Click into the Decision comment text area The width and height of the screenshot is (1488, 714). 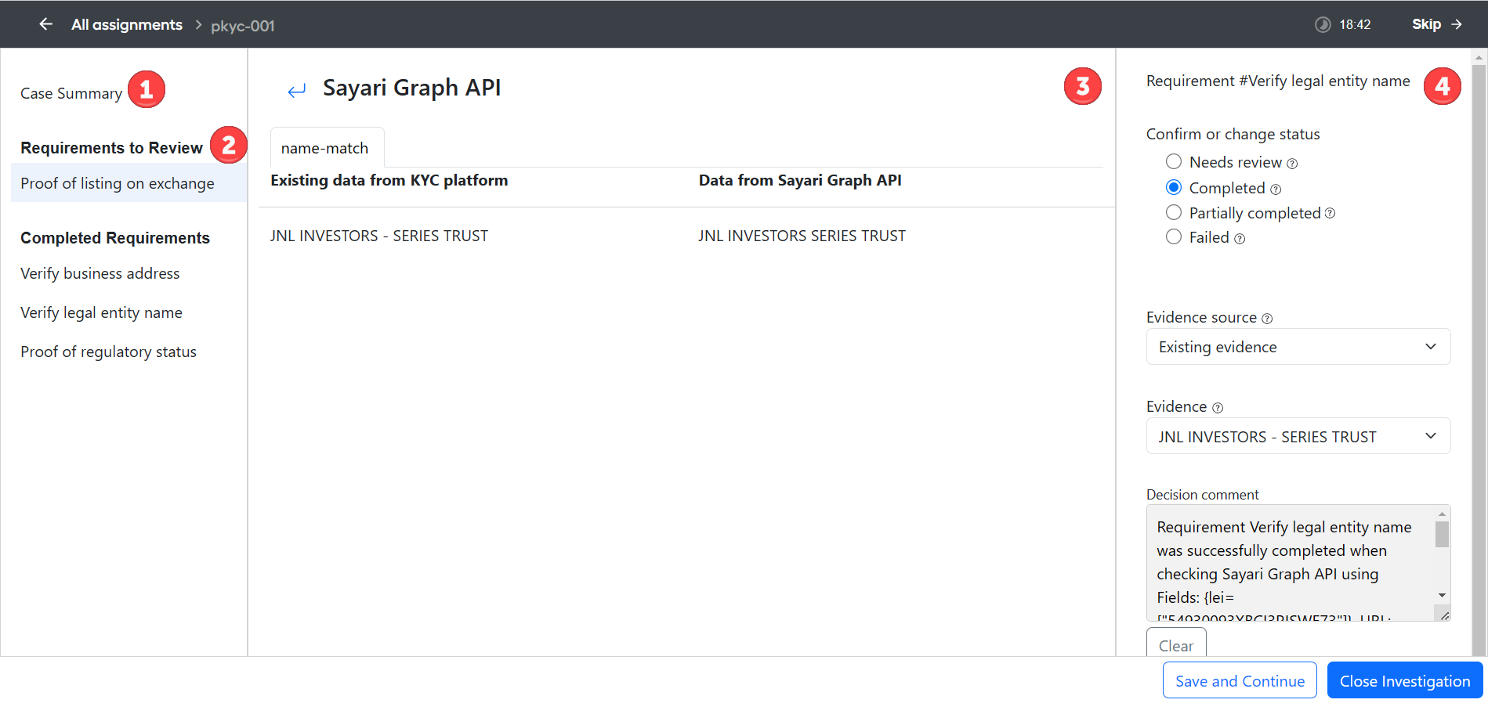point(1291,563)
